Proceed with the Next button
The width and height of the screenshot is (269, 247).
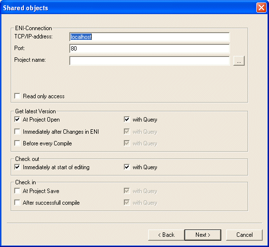[x=203, y=235]
